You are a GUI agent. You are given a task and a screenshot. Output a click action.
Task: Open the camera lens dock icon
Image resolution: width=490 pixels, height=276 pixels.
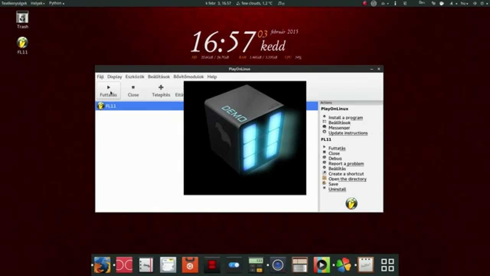(x=278, y=265)
